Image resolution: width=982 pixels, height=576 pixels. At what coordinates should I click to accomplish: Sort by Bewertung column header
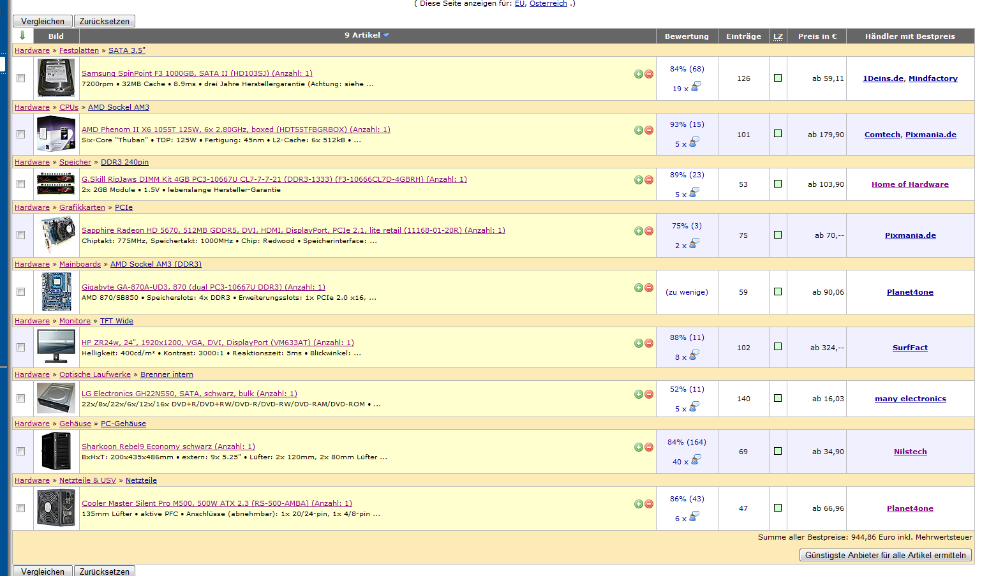tap(687, 36)
